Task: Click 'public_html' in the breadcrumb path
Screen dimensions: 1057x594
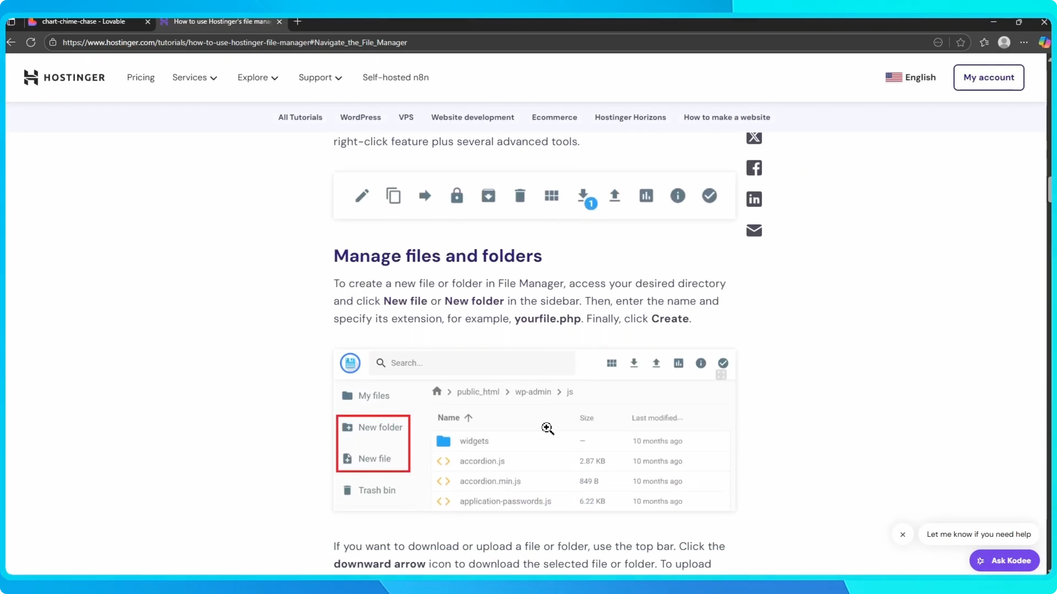Action: [478, 392]
